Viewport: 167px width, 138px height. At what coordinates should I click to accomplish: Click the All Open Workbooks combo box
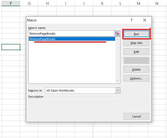pyautogui.click(x=83, y=90)
